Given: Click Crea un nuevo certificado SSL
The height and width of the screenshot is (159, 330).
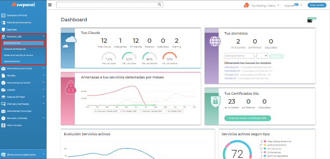Looking at the screenshot, I should [x=247, y=118].
